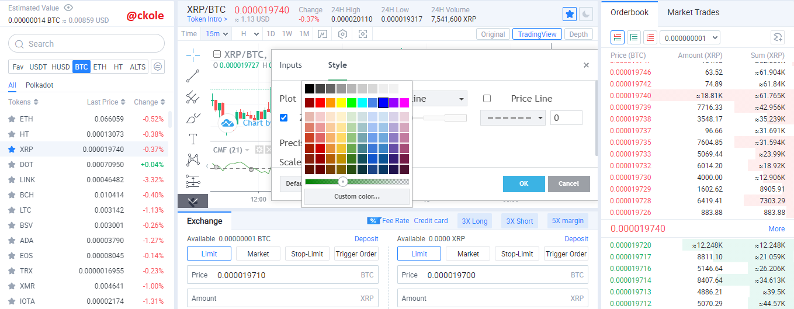The image size is (794, 309).
Task: Open the 15m interval dropdown
Action: click(217, 34)
